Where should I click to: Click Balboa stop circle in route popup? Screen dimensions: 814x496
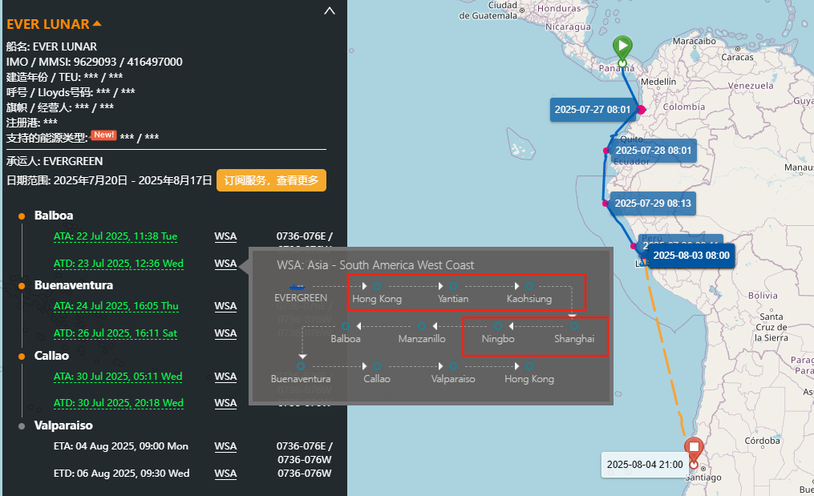(345, 326)
